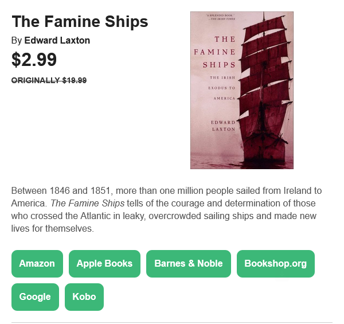This screenshot has height=324, width=344.
Task: Click the $2.99 sale price
Action: [34, 60]
